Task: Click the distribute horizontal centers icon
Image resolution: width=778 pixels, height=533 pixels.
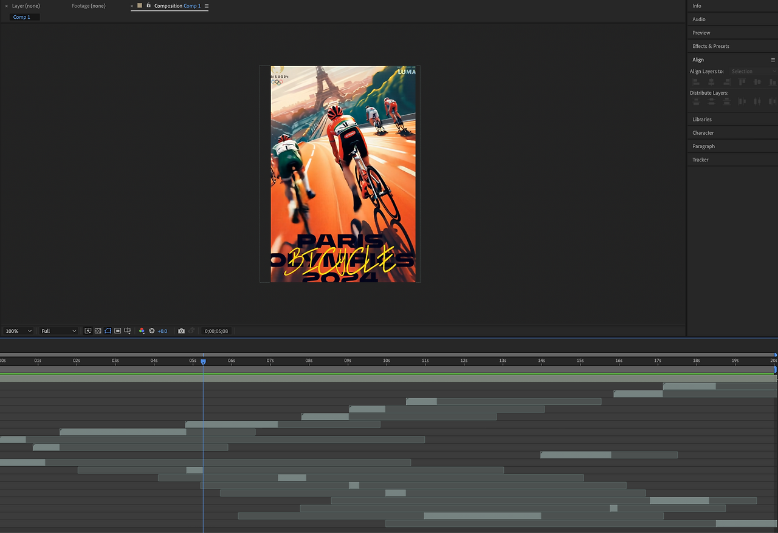Action: [x=757, y=101]
